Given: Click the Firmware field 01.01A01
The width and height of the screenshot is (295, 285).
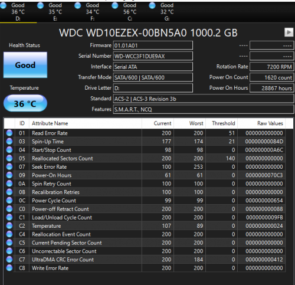Looking at the screenshot, I should pyautogui.click(x=153, y=45).
